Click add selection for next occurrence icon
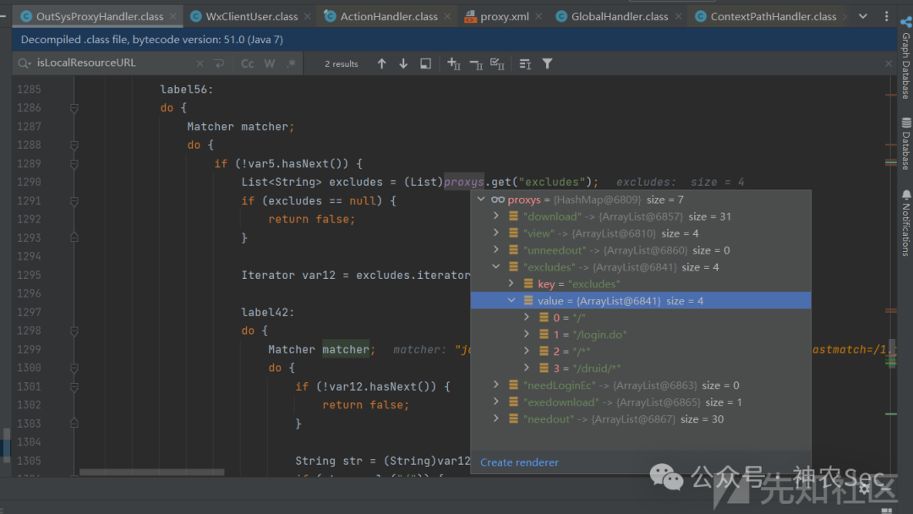 pos(454,63)
